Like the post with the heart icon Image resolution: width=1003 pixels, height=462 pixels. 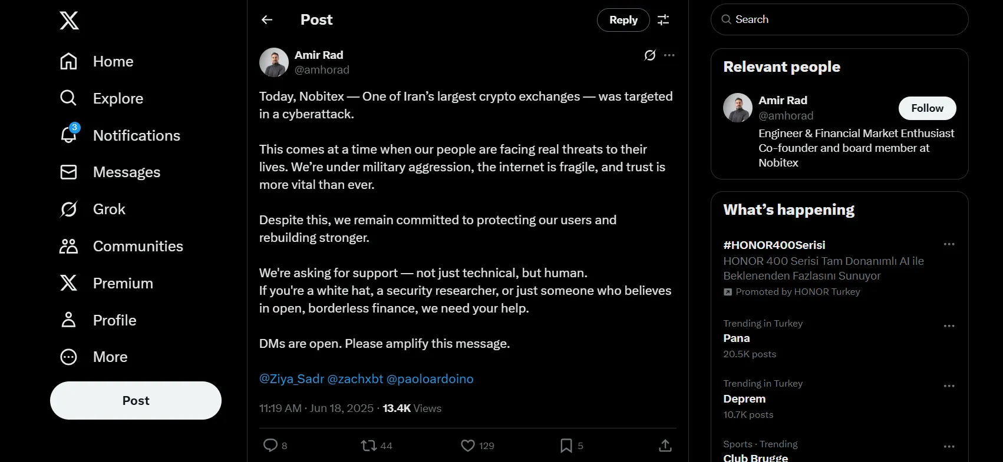(468, 446)
